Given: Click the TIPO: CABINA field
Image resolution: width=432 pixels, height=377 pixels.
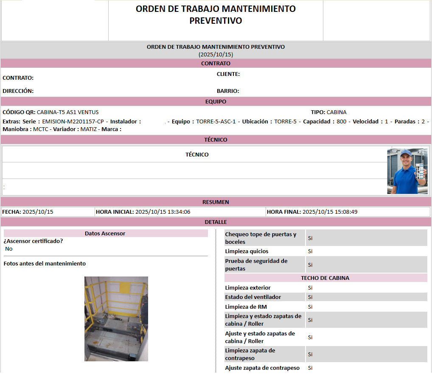Looking at the screenshot, I should [328, 112].
